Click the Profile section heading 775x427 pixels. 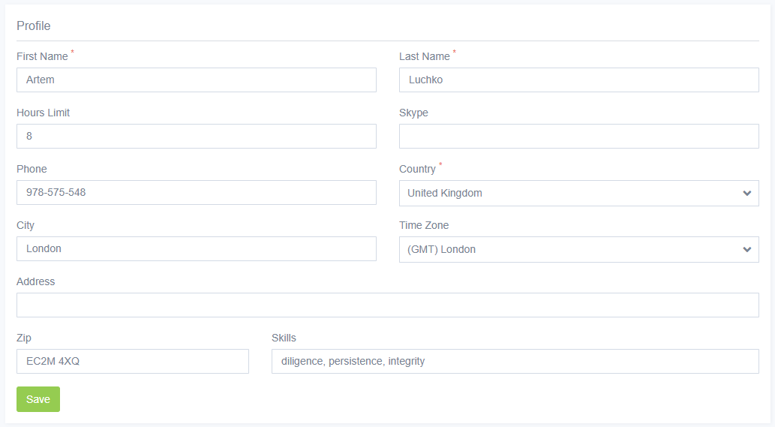pos(34,26)
